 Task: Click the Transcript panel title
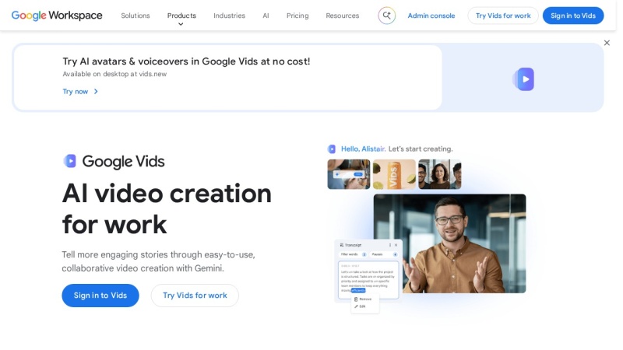point(353,245)
